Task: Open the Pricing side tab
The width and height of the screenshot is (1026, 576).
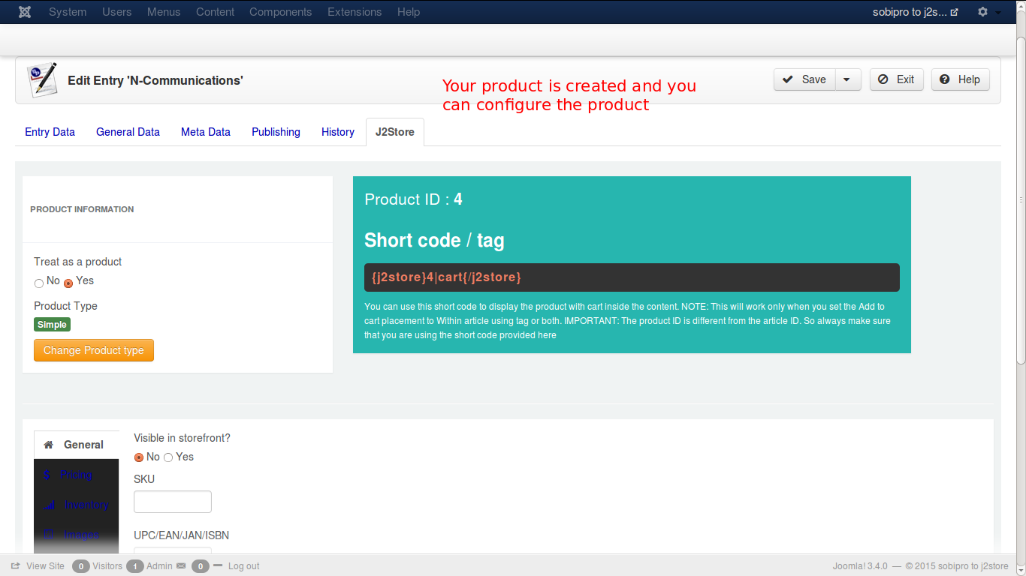Action: coord(77,475)
